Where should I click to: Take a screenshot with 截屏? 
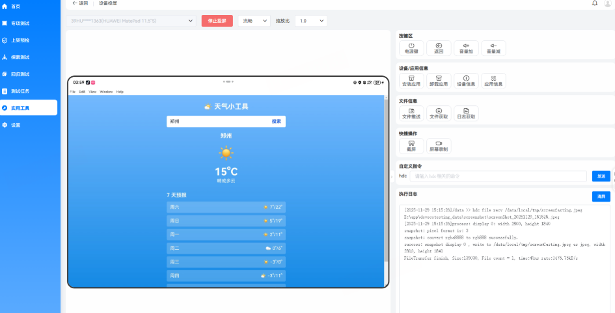(x=411, y=146)
